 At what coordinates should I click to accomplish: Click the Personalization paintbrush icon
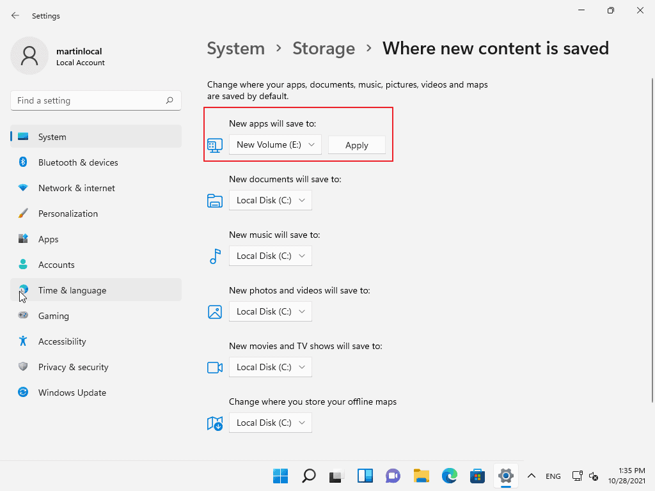coord(23,213)
